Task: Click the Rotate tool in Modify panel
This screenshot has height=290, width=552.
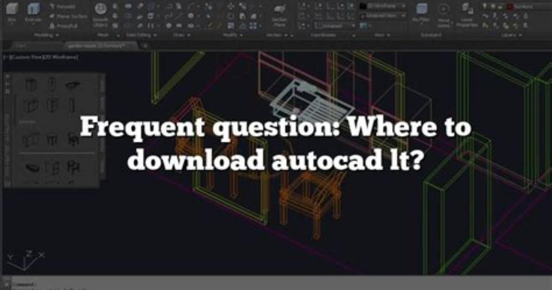Action: coord(231,16)
